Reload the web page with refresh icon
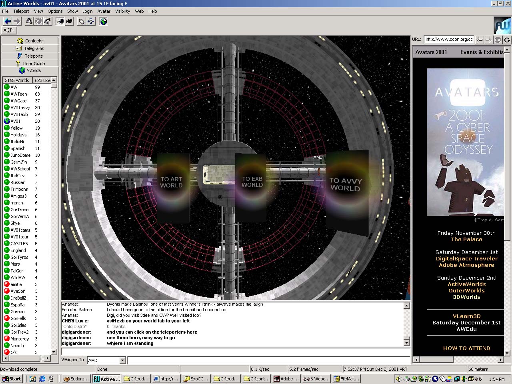Image resolution: width=512 pixels, height=384 pixels. click(507, 40)
